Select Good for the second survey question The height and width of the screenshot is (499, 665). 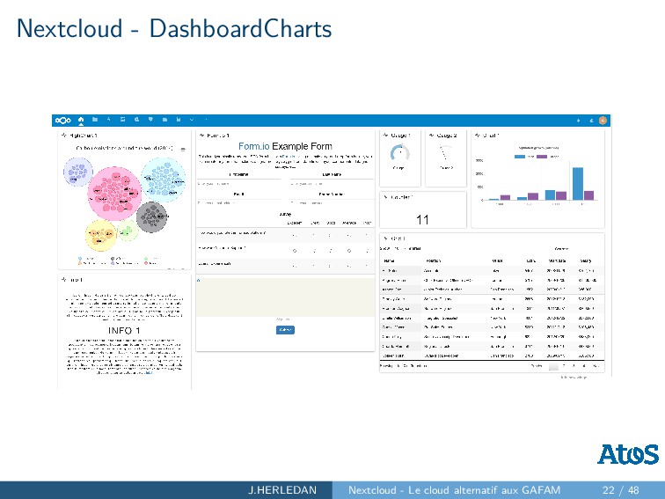coord(331,251)
